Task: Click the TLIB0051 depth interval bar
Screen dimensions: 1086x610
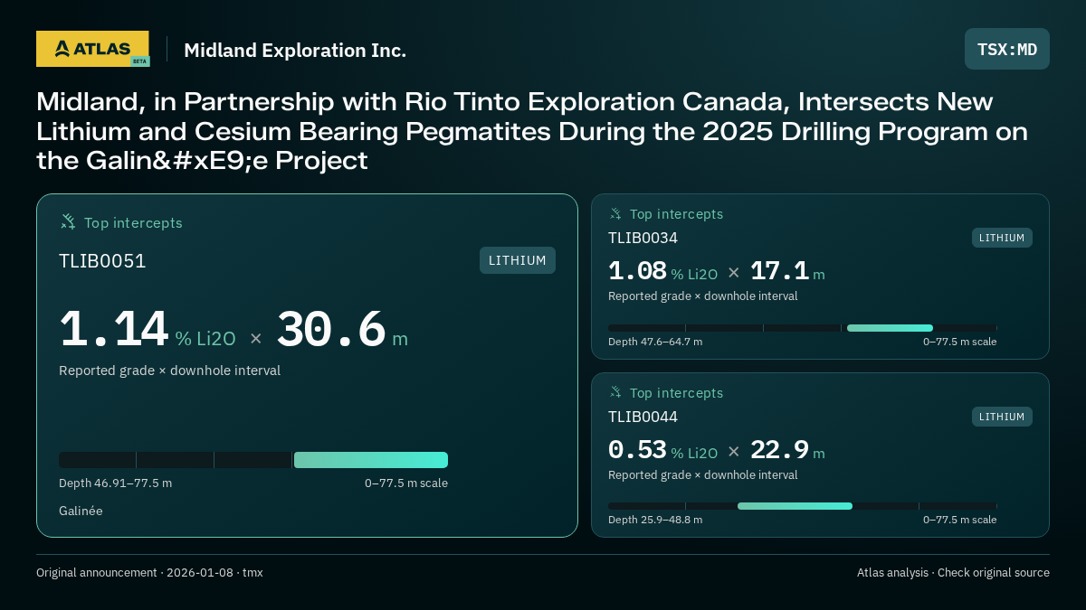Action: pos(253,460)
